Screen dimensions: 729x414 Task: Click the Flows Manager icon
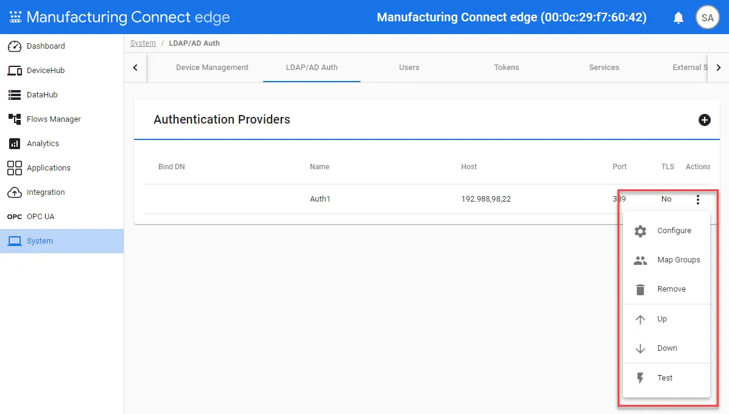click(15, 119)
